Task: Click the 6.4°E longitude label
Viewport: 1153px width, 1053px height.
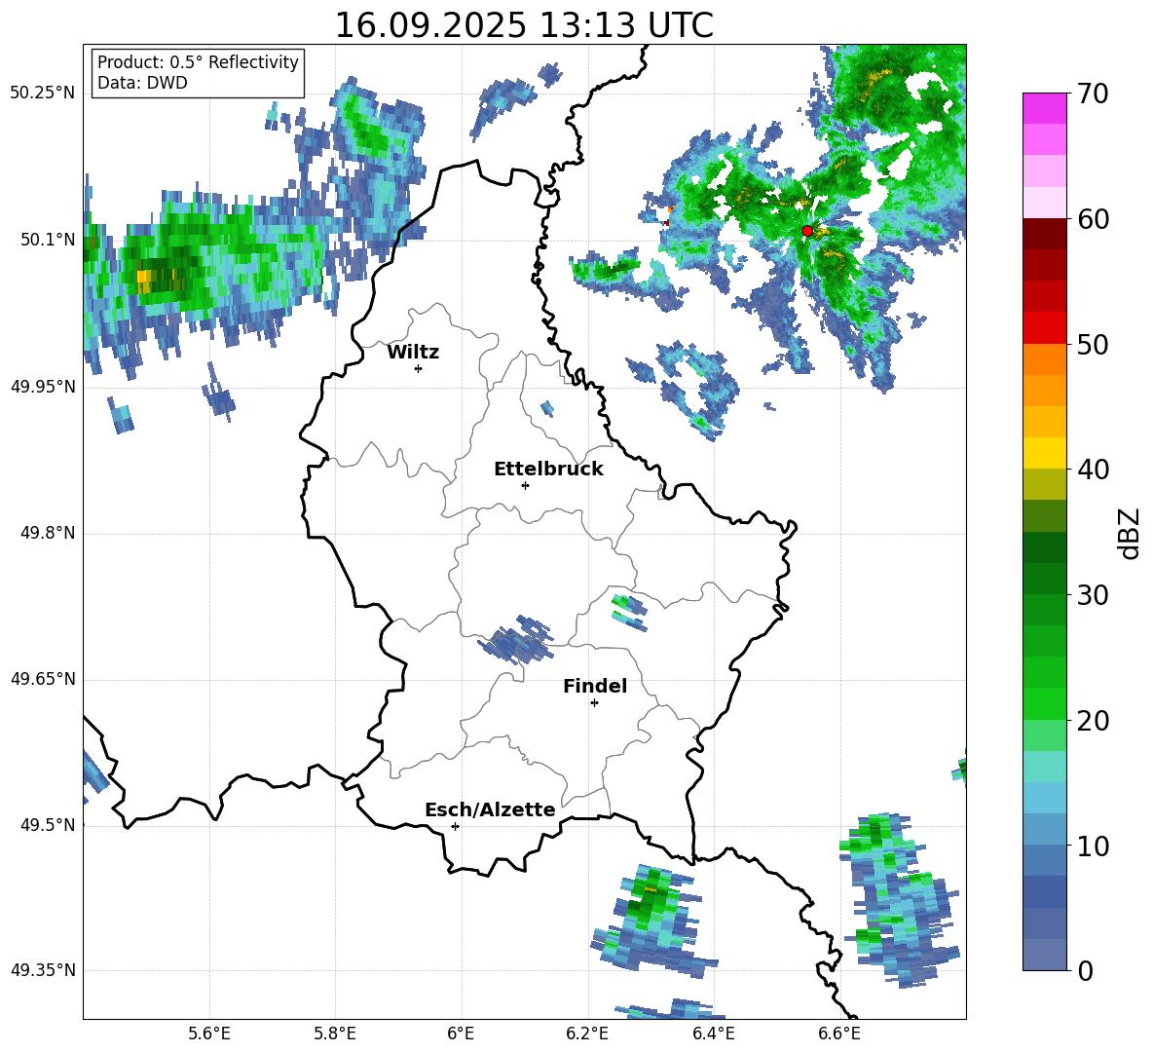Action: (x=713, y=1034)
